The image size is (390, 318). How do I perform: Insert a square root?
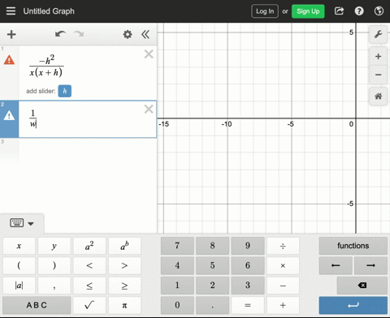click(89, 305)
